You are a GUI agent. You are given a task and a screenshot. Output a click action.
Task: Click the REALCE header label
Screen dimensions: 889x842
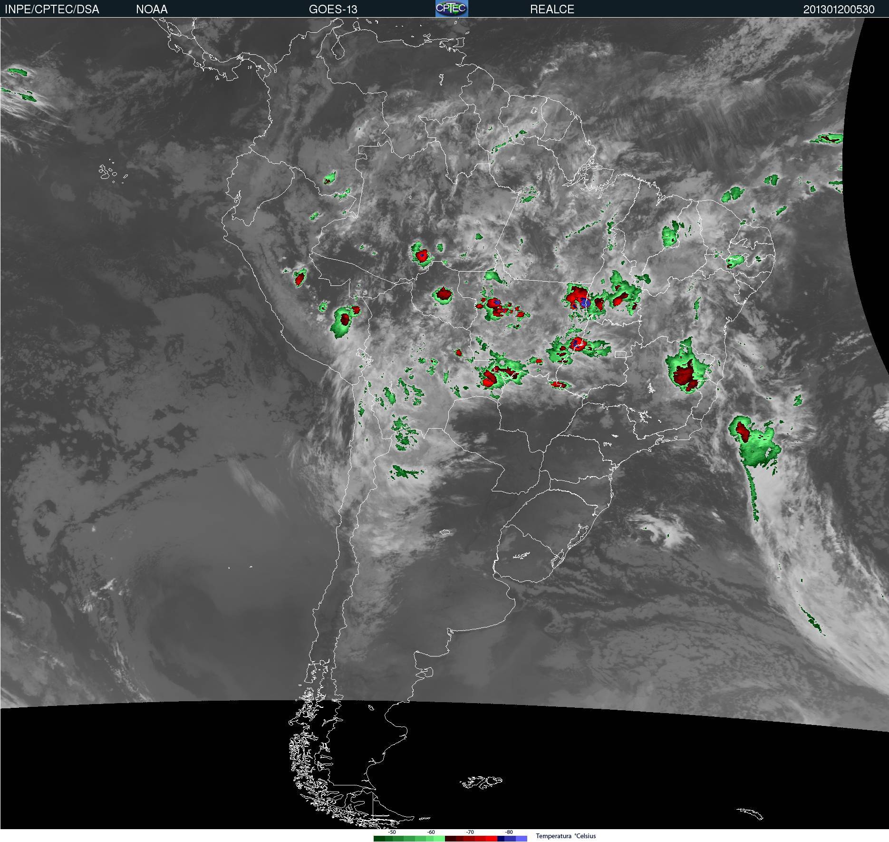(552, 9)
